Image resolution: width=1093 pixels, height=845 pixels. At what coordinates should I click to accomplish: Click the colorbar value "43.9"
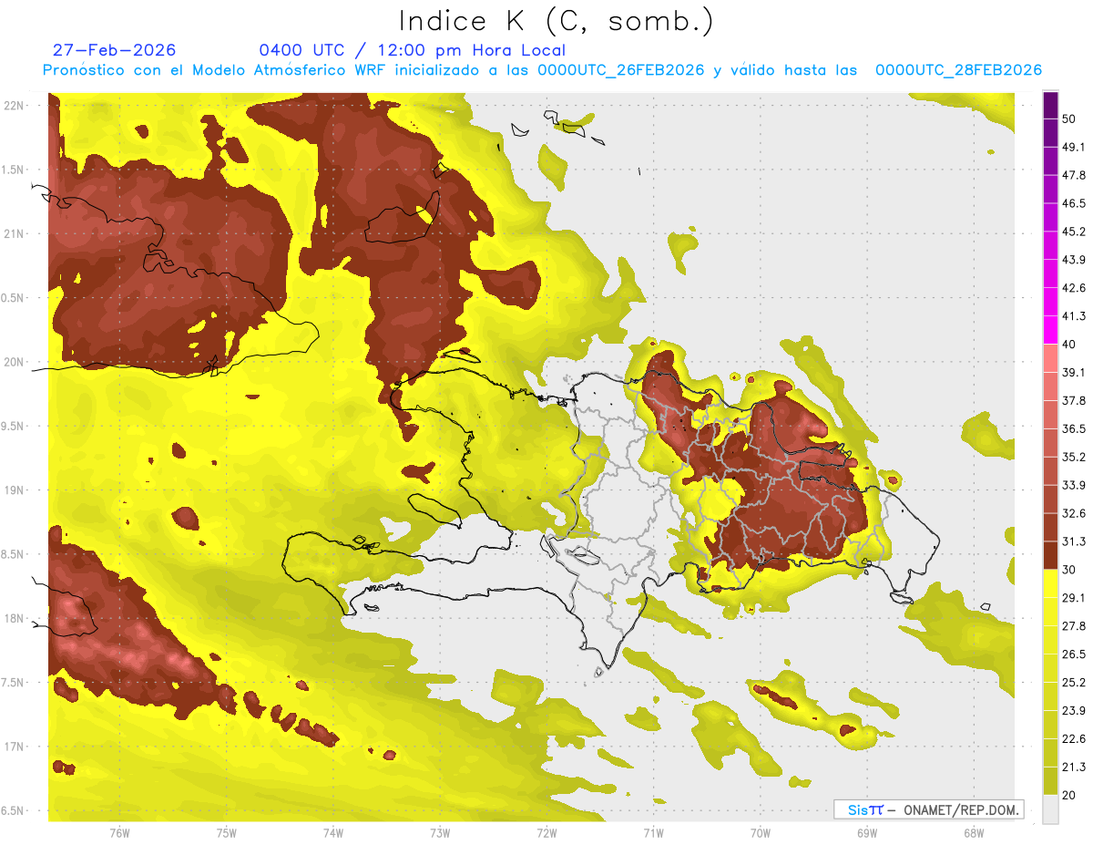coord(1074,260)
